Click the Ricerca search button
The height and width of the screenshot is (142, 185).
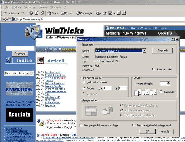click(20, 54)
